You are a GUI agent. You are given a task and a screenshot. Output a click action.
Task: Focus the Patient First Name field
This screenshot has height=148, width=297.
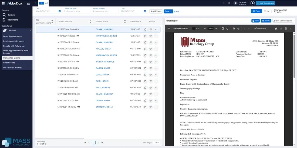click(77, 11)
